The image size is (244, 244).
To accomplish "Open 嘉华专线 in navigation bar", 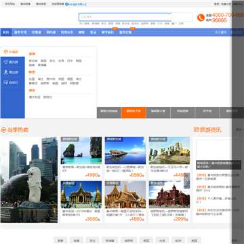I will (x=20, y=33).
